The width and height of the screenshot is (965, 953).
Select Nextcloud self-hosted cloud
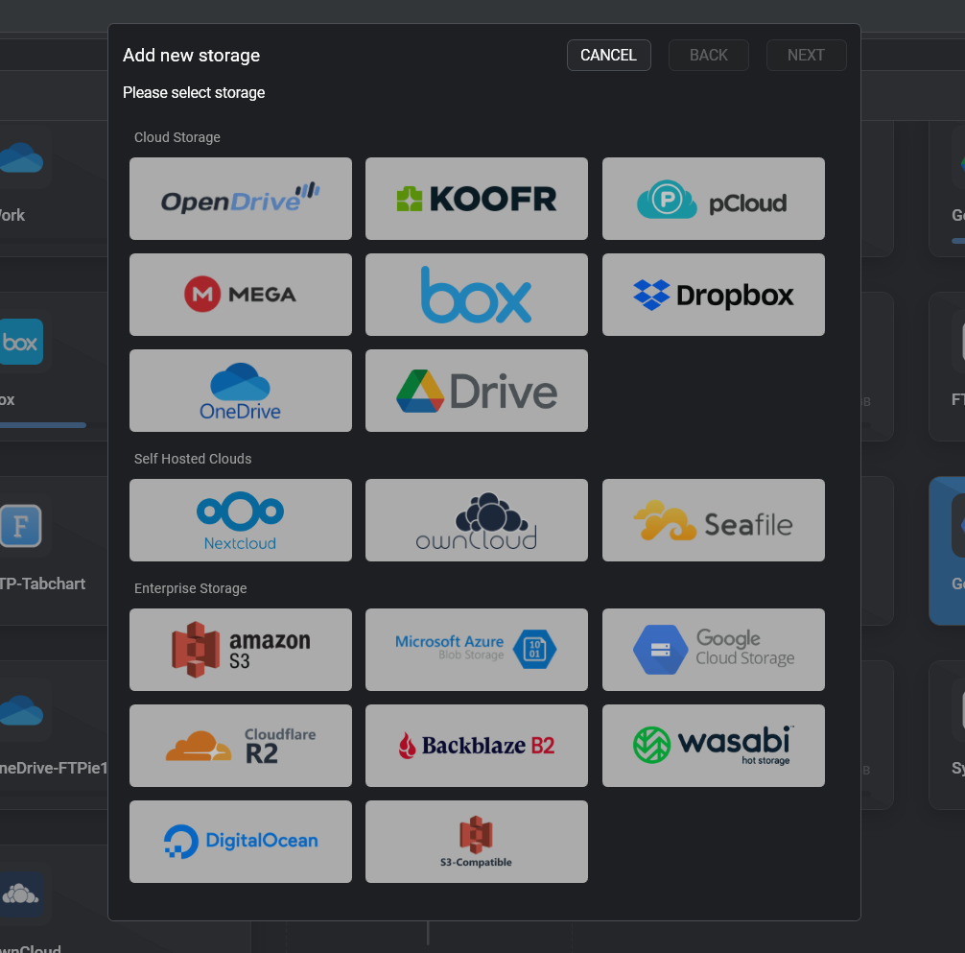241,520
